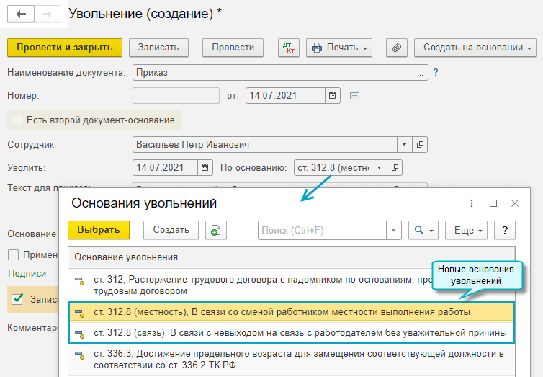Open calendar for the 'Уволить' date
This screenshot has width=543, height=377.
click(205, 168)
